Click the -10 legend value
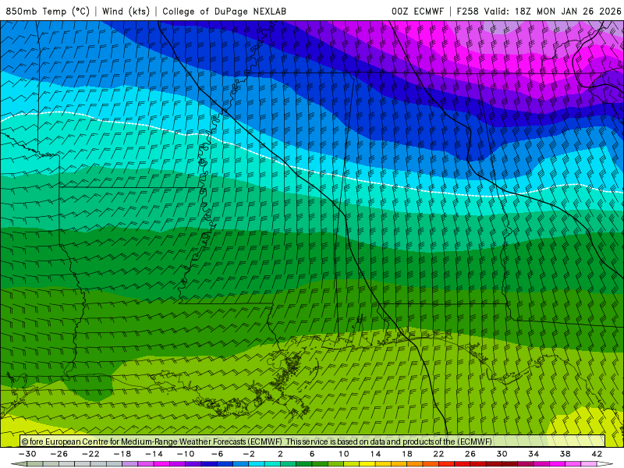Image resolution: width=624 pixels, height=468 pixels. pyautogui.click(x=186, y=454)
